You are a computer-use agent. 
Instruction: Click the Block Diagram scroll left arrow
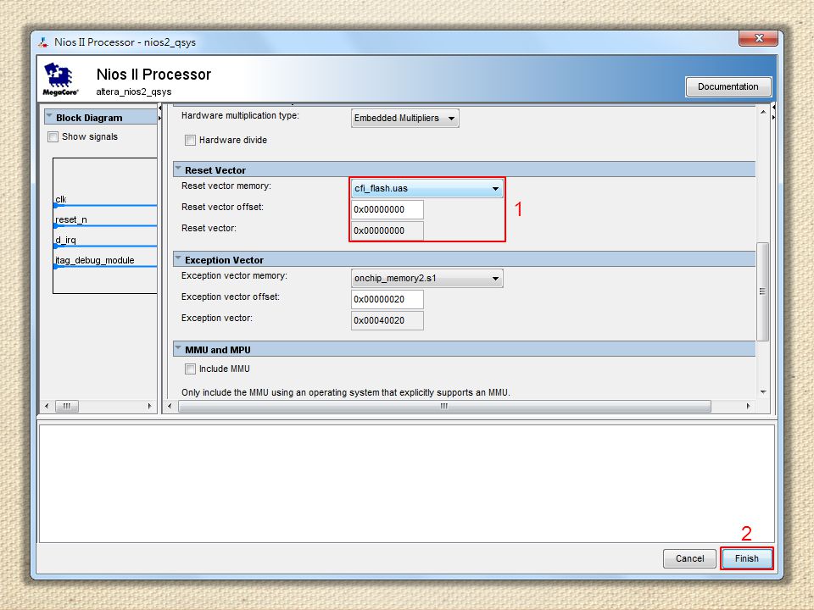(x=47, y=406)
